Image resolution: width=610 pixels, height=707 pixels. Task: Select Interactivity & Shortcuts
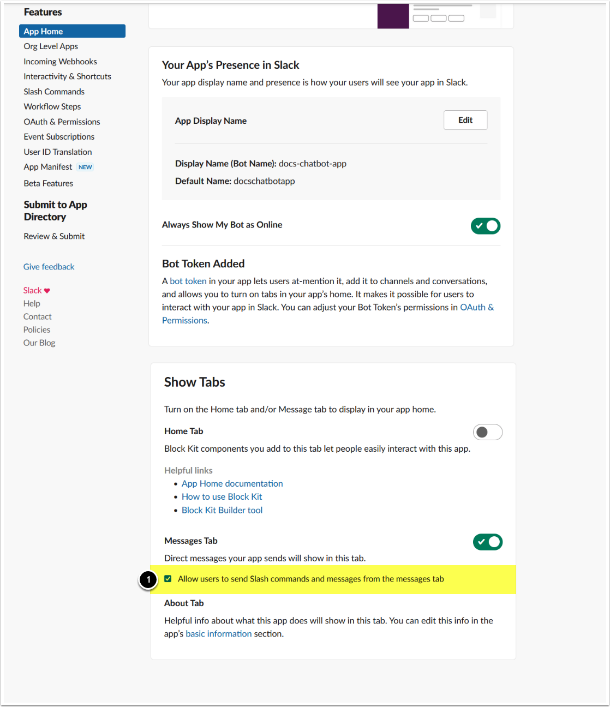pos(67,76)
